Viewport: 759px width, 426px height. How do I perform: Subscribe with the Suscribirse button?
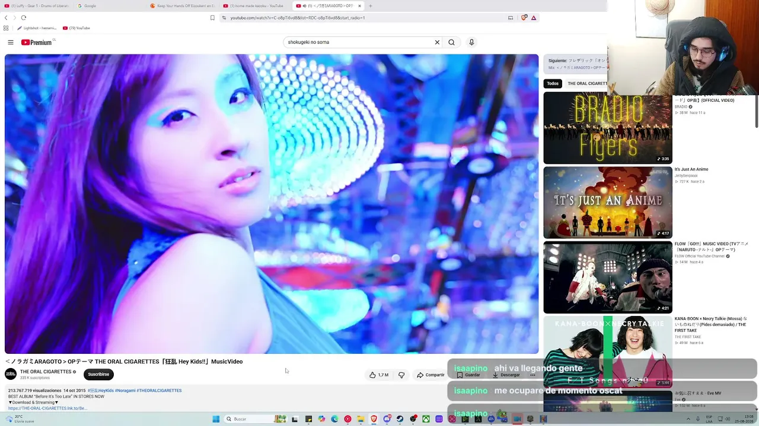(98, 375)
